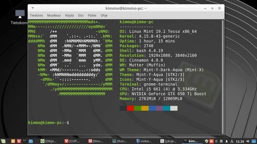Click the 'Icons: Mint-Y-Aqua' line
This screenshot has height=144, width=257.
tap(152, 80)
